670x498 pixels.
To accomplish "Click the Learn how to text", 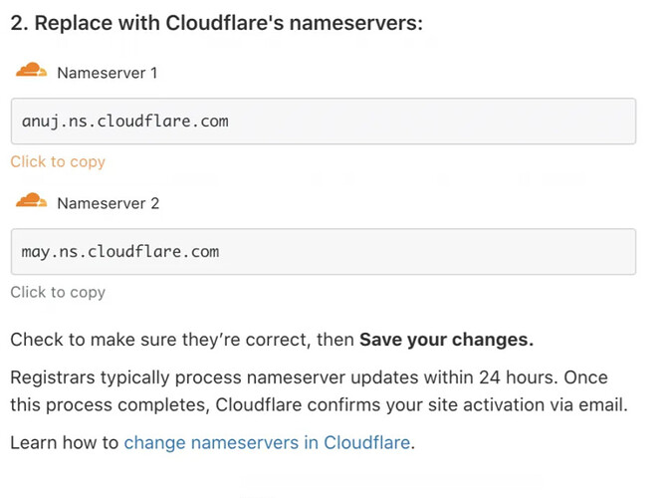I will pos(65,442).
